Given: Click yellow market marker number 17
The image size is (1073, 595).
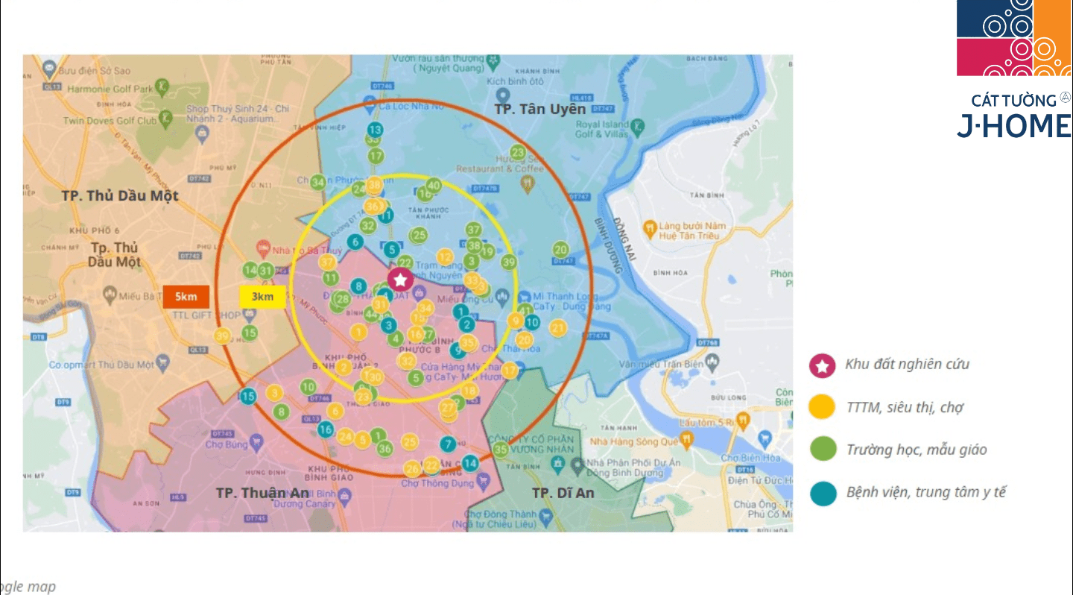Looking at the screenshot, I should pyautogui.click(x=510, y=370).
